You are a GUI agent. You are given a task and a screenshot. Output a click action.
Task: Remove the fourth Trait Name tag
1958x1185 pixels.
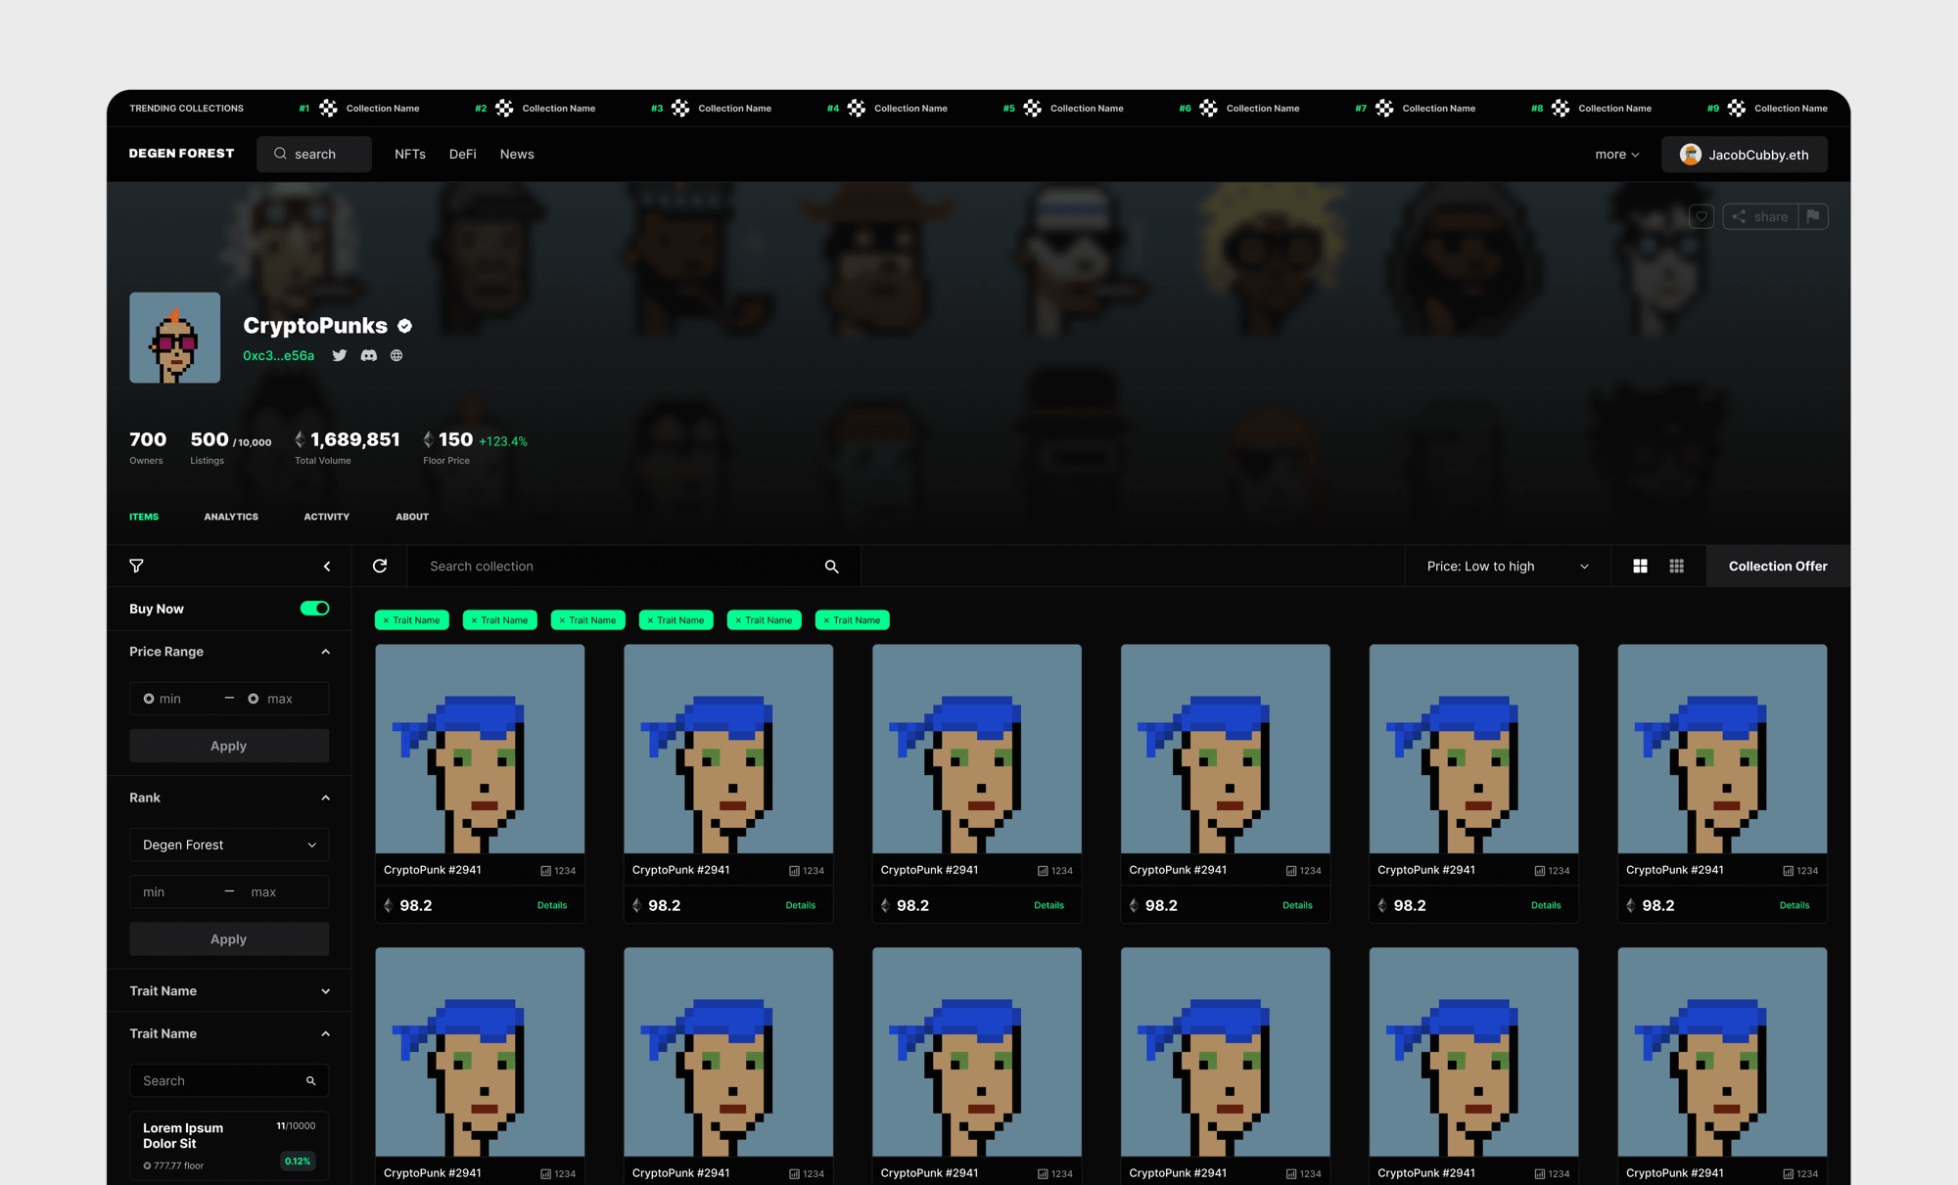[x=650, y=620]
